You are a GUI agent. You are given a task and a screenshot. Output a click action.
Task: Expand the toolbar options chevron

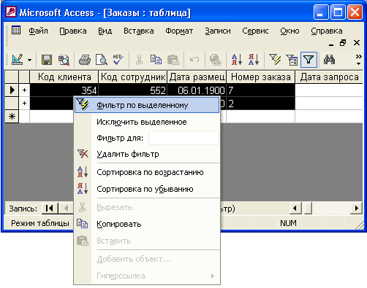(358, 60)
